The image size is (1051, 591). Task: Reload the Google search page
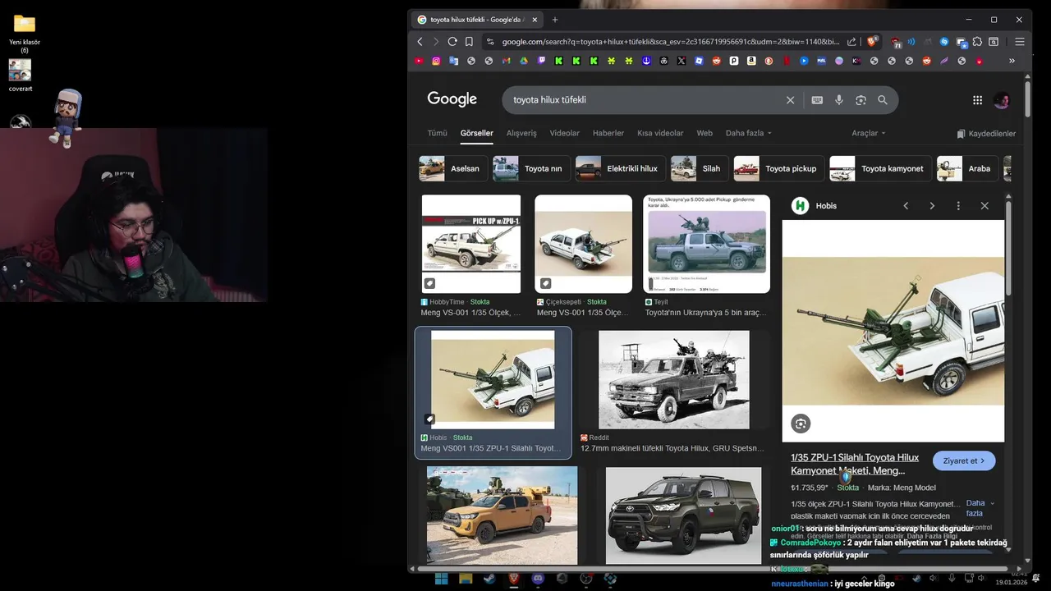[x=452, y=42]
